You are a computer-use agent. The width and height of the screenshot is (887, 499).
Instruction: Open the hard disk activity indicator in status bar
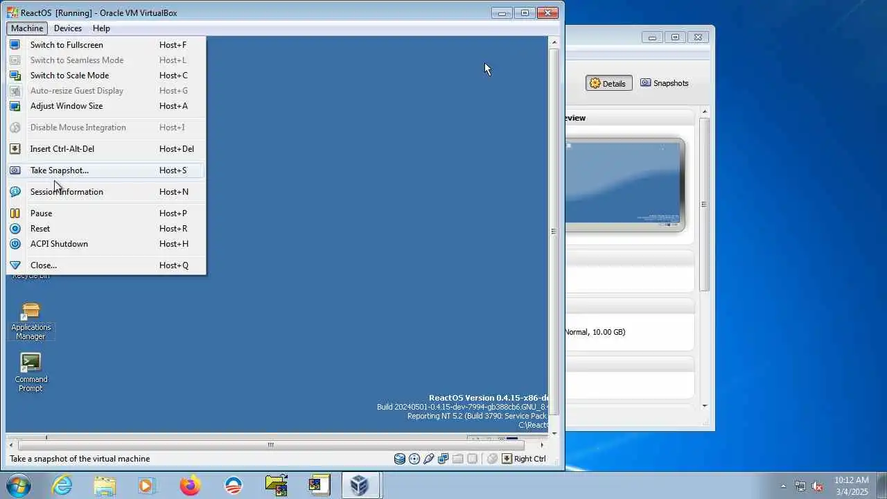click(400, 459)
